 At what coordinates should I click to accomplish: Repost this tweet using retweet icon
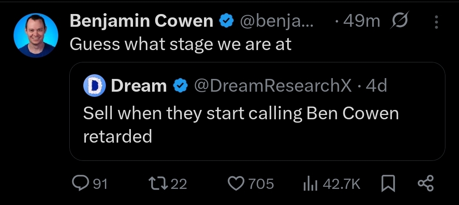pos(159,184)
